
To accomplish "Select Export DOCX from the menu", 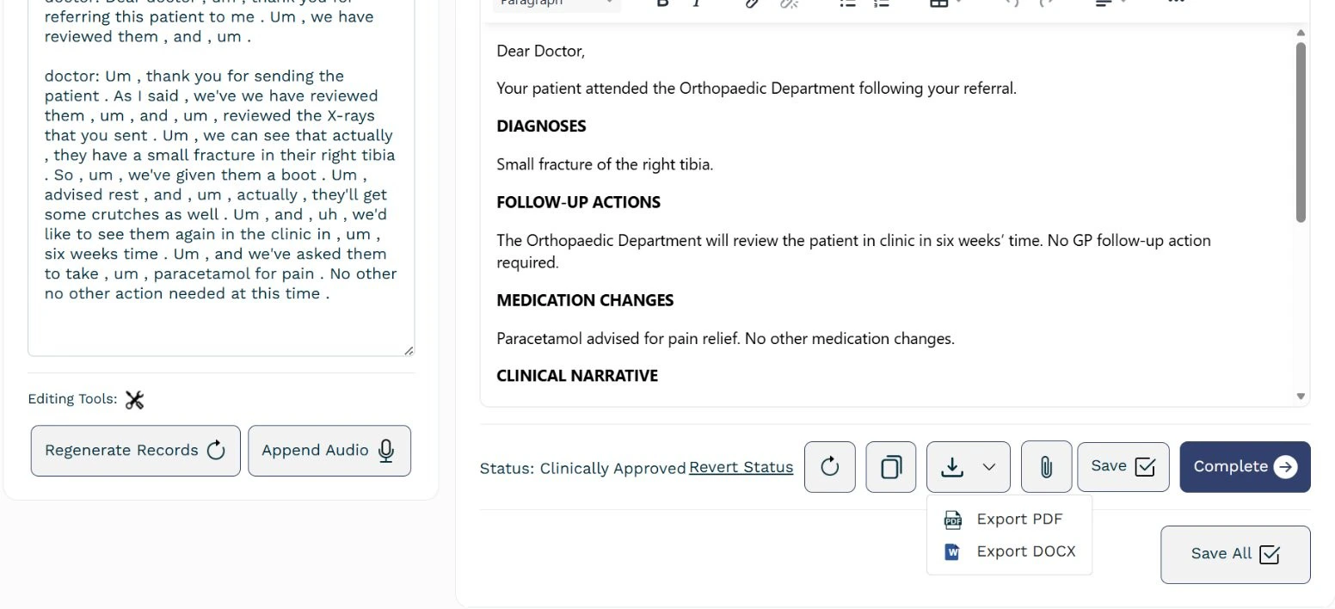I will click(x=1025, y=551).
